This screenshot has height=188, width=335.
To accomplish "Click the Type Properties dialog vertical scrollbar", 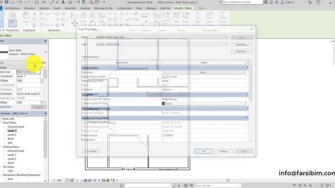I will coord(251,101).
